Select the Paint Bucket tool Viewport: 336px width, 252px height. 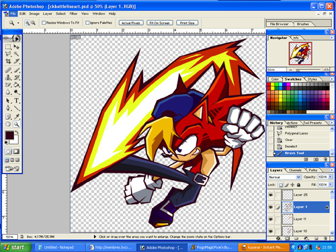(17, 85)
